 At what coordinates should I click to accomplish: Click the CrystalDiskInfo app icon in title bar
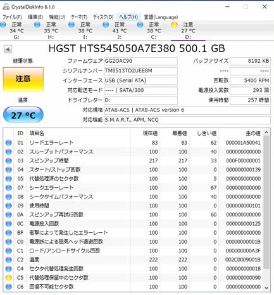pos(6,6)
